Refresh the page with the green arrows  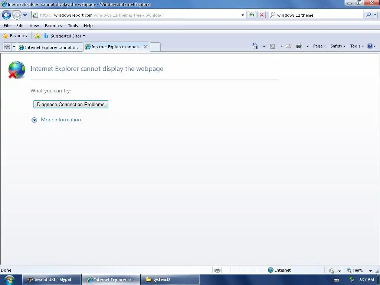tap(252, 15)
